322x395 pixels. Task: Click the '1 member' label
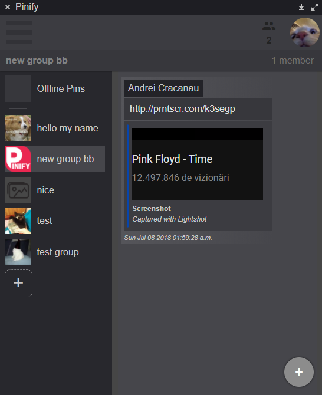pyautogui.click(x=293, y=61)
